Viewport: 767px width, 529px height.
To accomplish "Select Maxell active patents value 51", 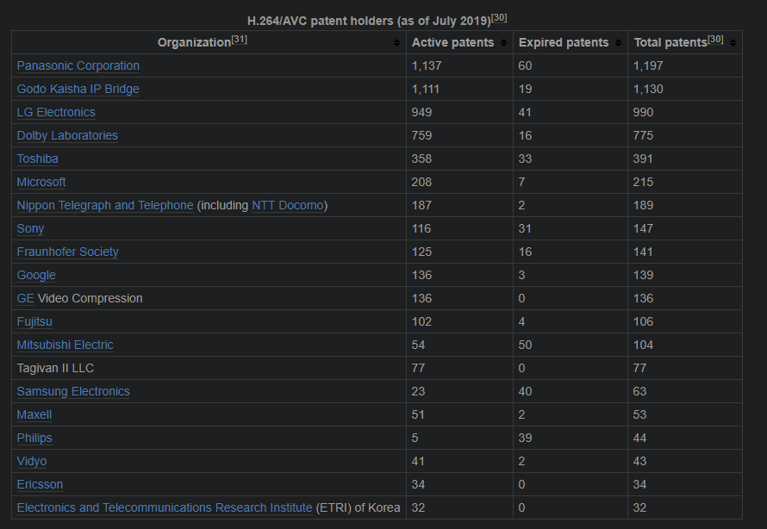I will coord(418,414).
